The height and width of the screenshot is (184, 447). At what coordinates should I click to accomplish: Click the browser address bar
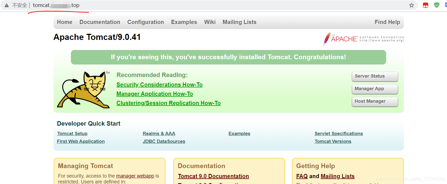click(x=196, y=5)
